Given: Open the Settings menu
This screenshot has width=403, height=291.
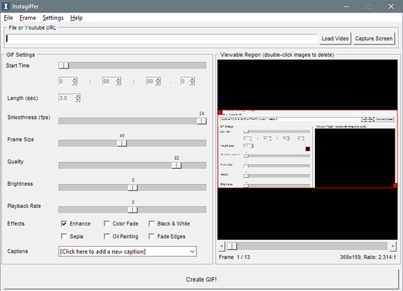Looking at the screenshot, I should (53, 18).
